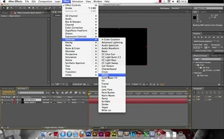Open the Workspace Standard dropdown
224x139 pixels.
[181, 8]
